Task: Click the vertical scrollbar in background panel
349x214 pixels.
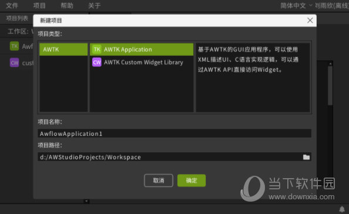Action: coord(330,85)
